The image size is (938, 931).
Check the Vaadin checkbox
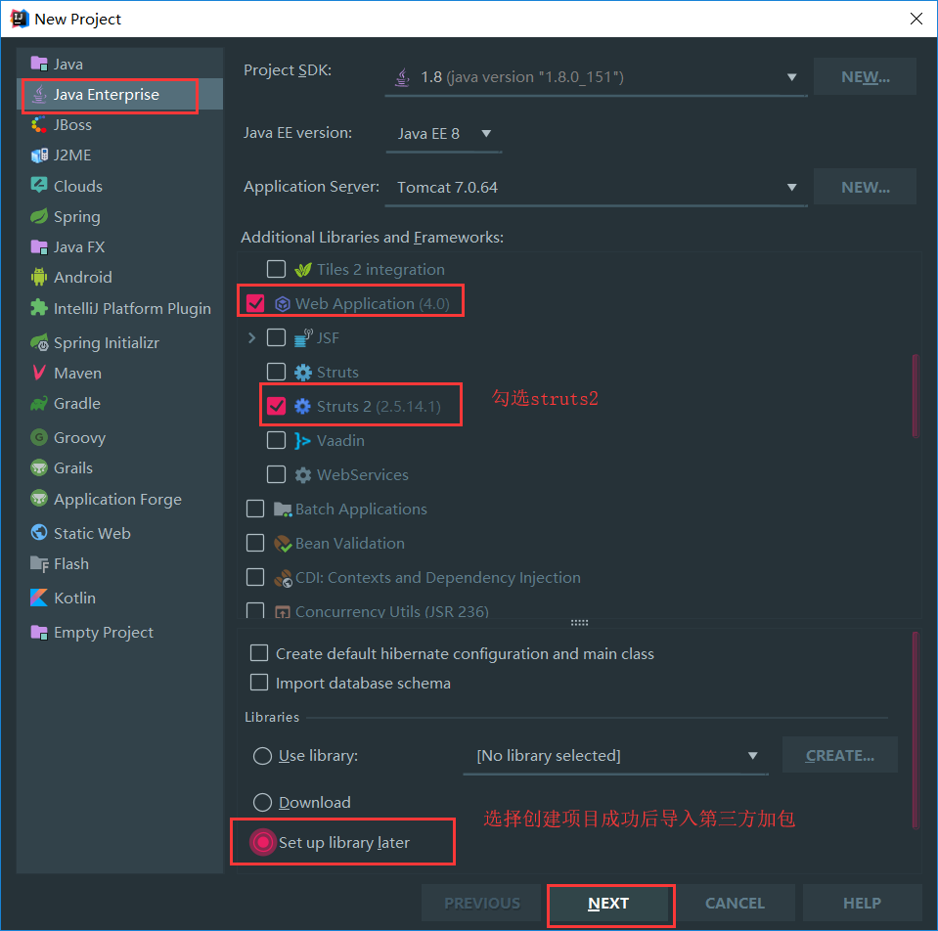[x=276, y=440]
